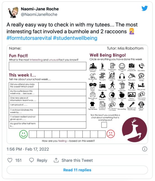The height and width of the screenshot is (181, 155).
Task: Click the Naomi-Jane Roche avatar
Action: pyautogui.click(x=13, y=12)
